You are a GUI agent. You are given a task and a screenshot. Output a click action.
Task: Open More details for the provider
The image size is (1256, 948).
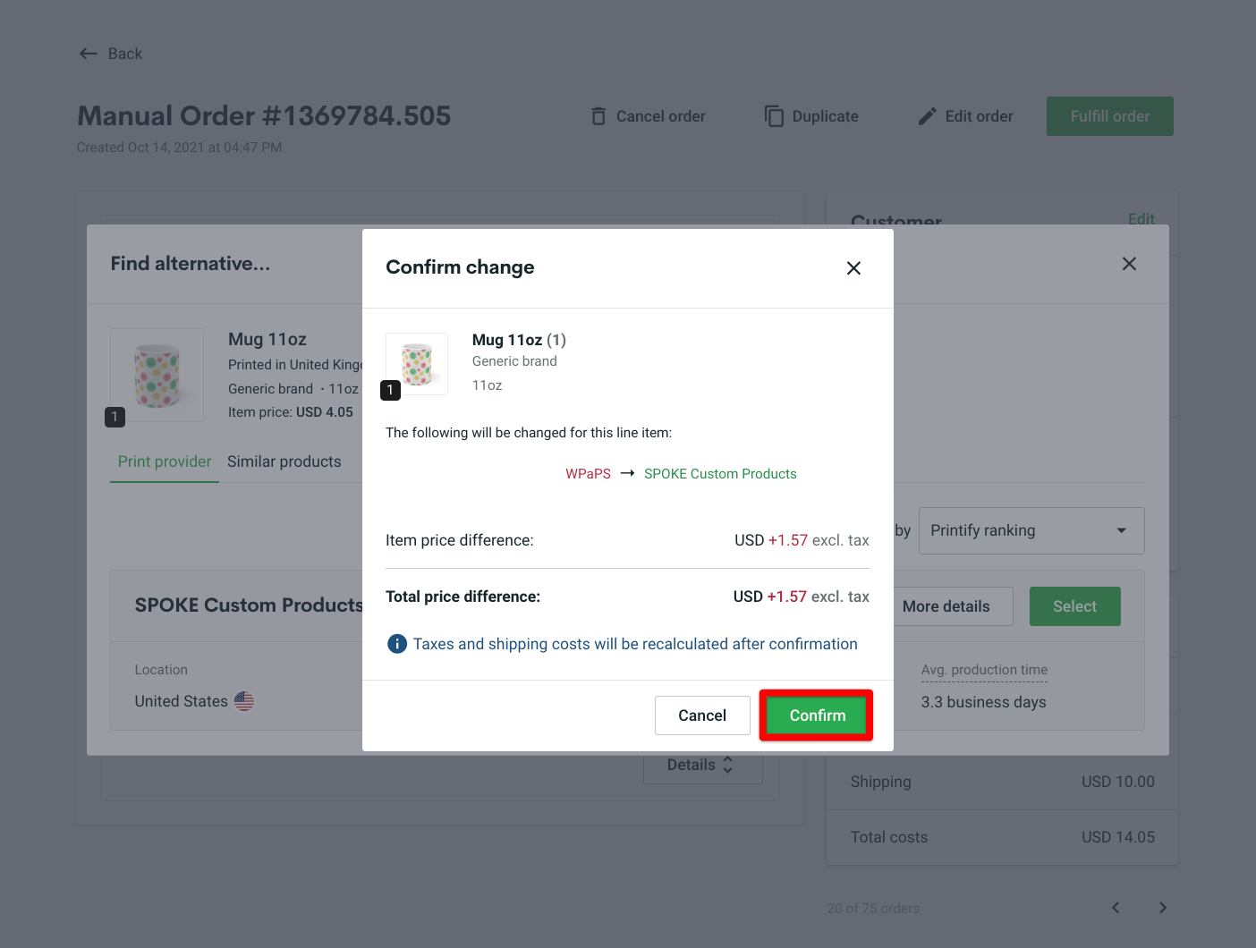coord(946,606)
